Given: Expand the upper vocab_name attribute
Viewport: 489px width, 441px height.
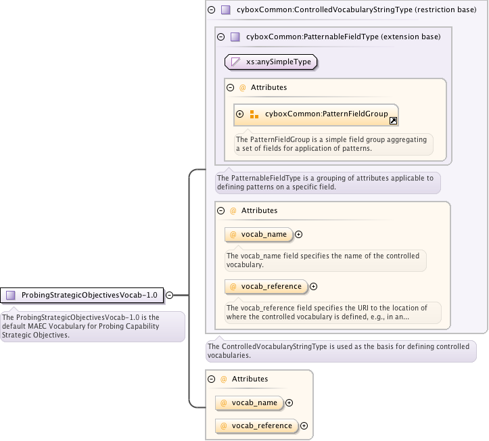Looking at the screenshot, I should tap(298, 235).
